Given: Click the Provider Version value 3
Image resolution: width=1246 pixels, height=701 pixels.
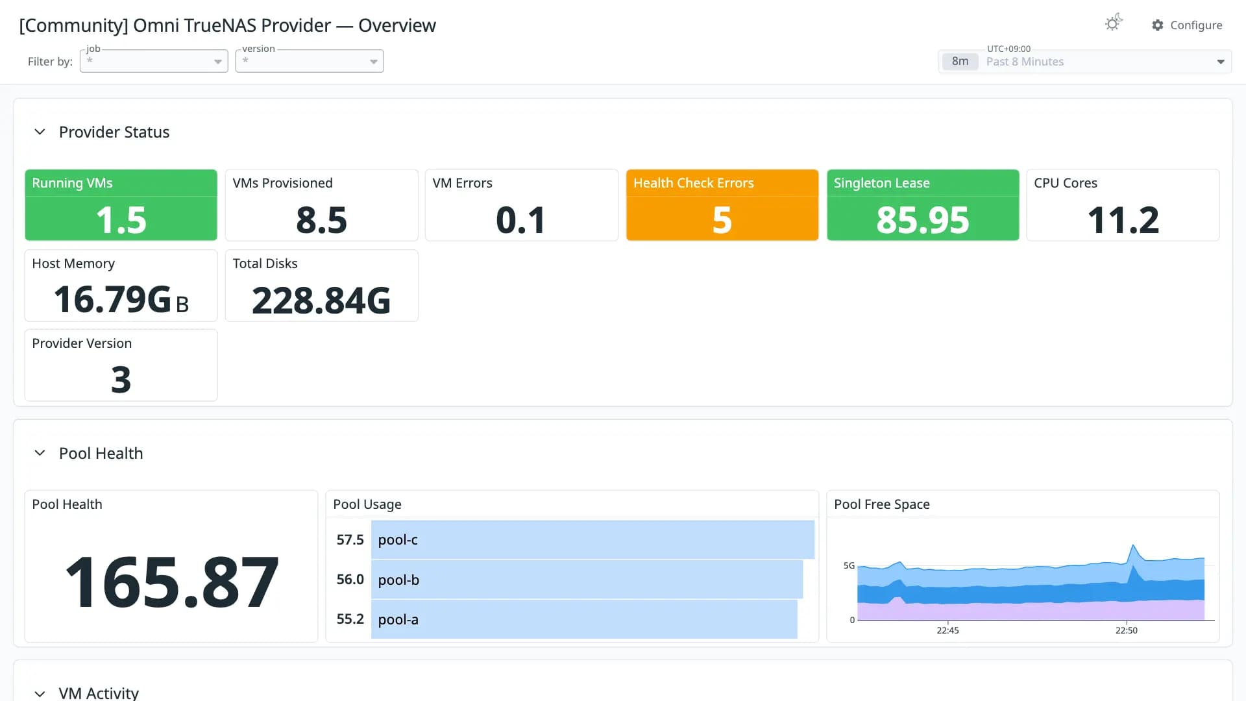Looking at the screenshot, I should [121, 380].
